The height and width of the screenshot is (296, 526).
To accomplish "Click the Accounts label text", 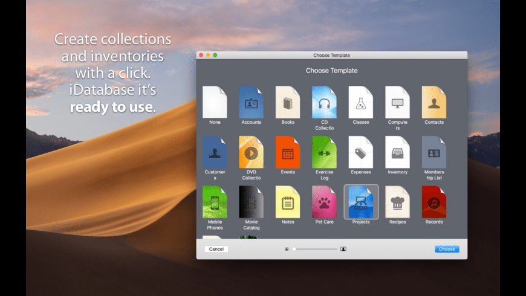I will (252, 123).
